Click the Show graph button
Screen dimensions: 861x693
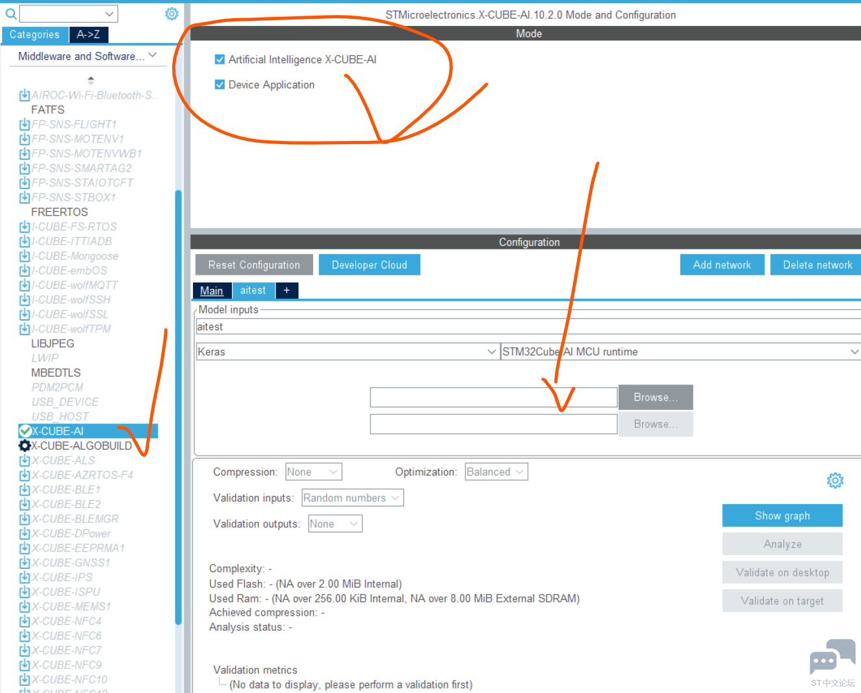point(782,516)
